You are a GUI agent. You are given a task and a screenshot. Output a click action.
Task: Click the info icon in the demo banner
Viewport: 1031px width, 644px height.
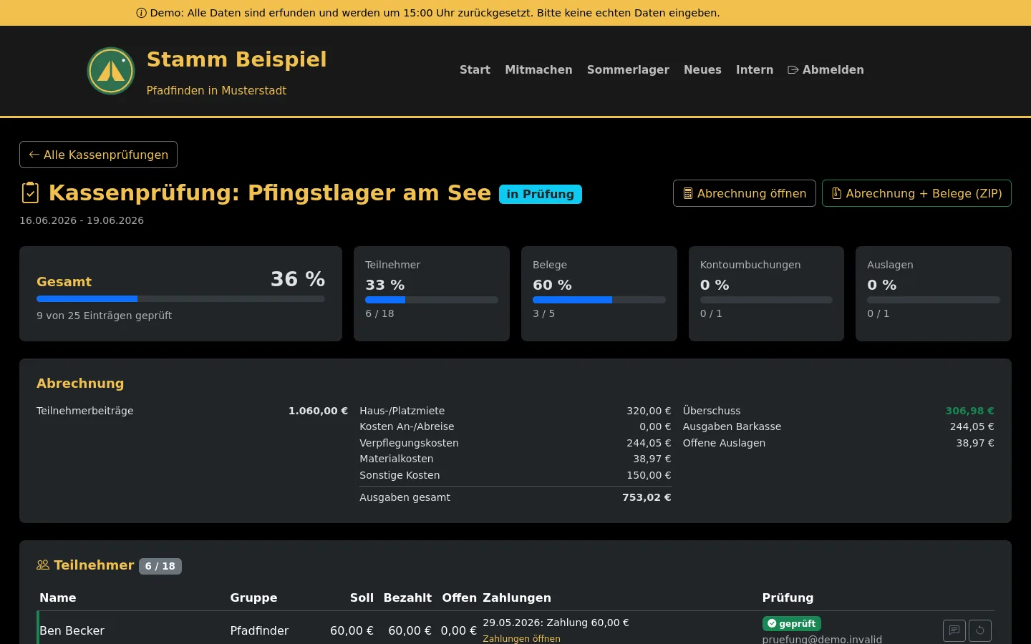[x=141, y=13]
